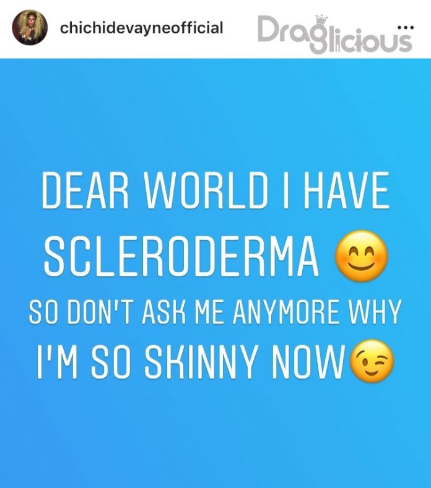Screen dimensions: 431x488
Task: Select the word SCLERODERMA in the post
Action: (x=181, y=255)
